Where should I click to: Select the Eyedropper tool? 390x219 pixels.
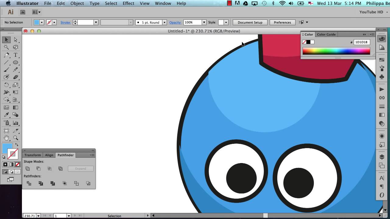pos(6,115)
